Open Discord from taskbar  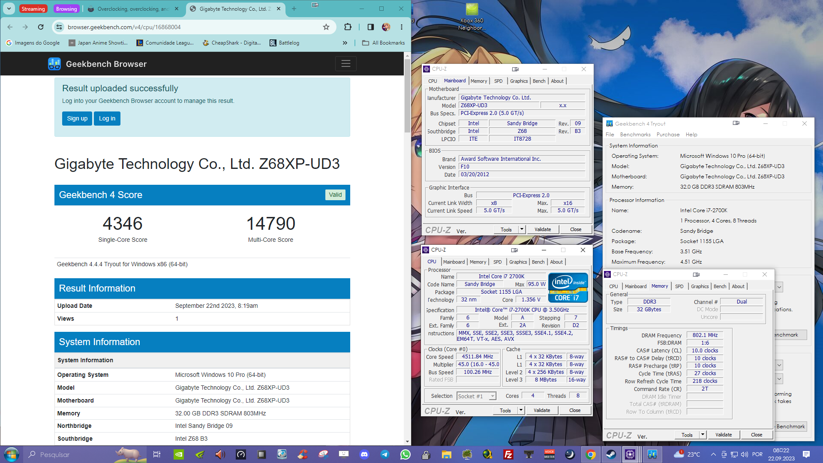[x=364, y=454]
